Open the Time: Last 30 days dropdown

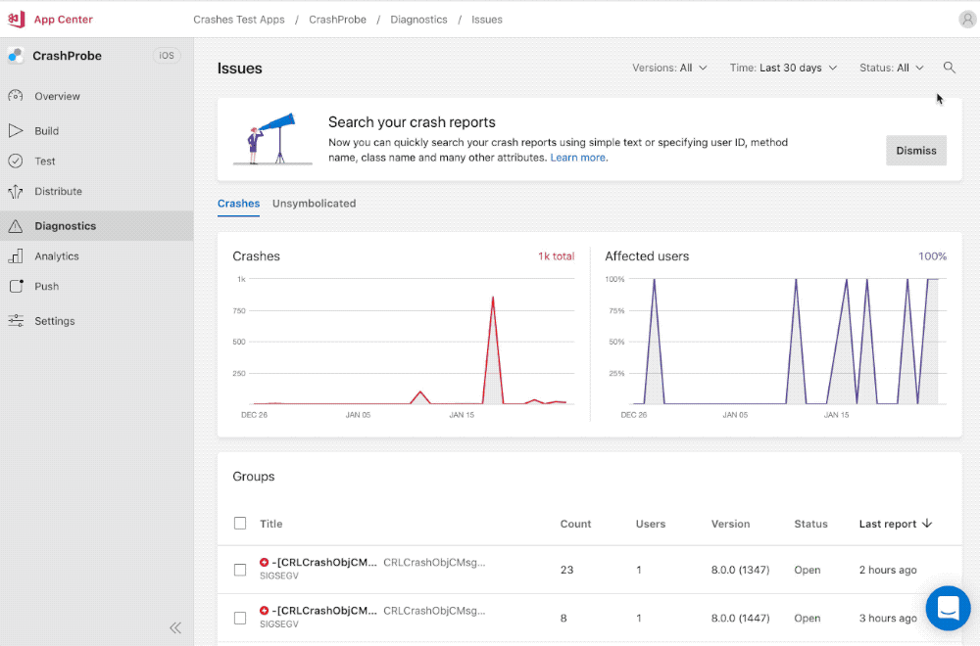click(783, 68)
